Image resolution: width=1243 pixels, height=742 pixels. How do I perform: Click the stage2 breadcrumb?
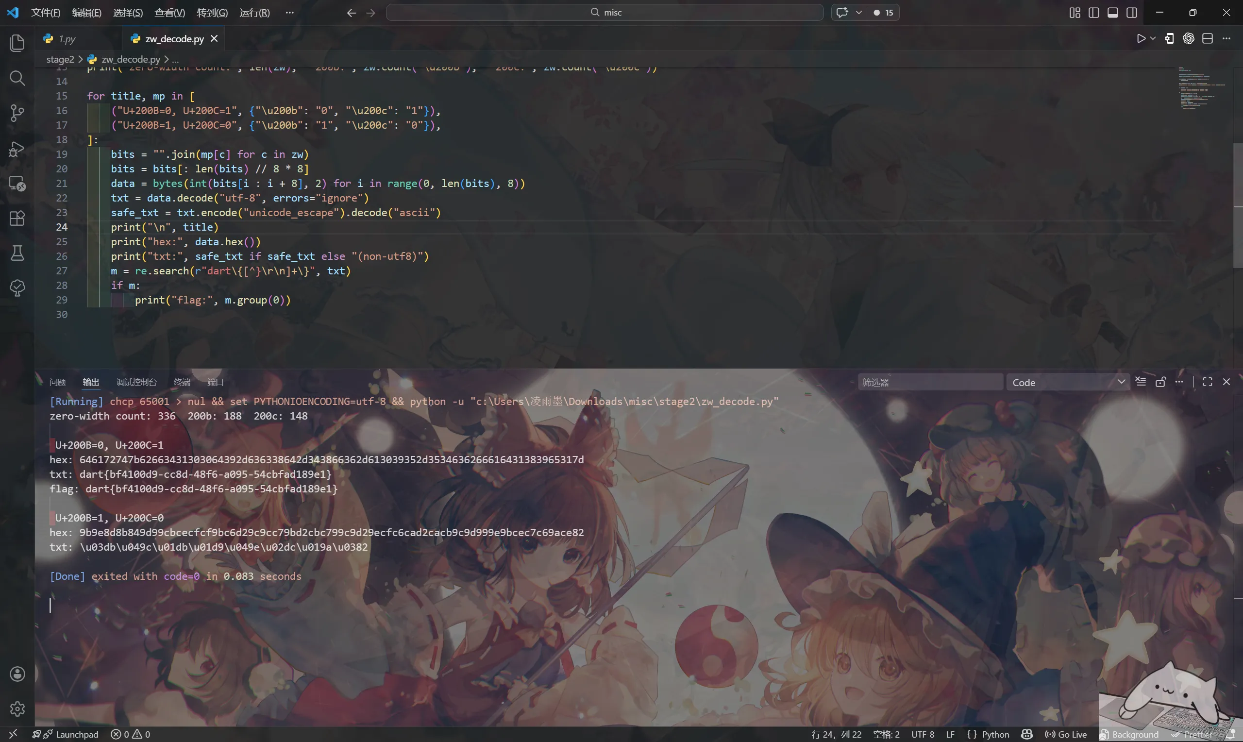pyautogui.click(x=60, y=59)
